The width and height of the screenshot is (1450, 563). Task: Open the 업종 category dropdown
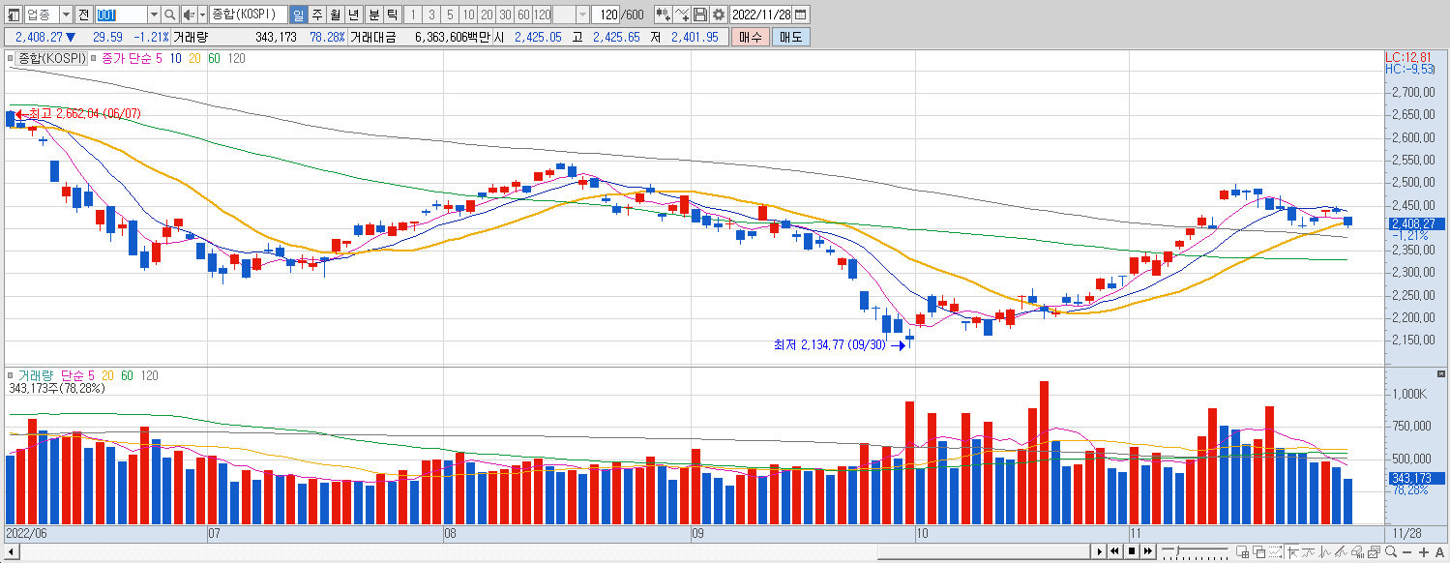pos(66,15)
